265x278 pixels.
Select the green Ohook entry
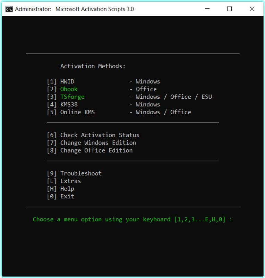69,89
